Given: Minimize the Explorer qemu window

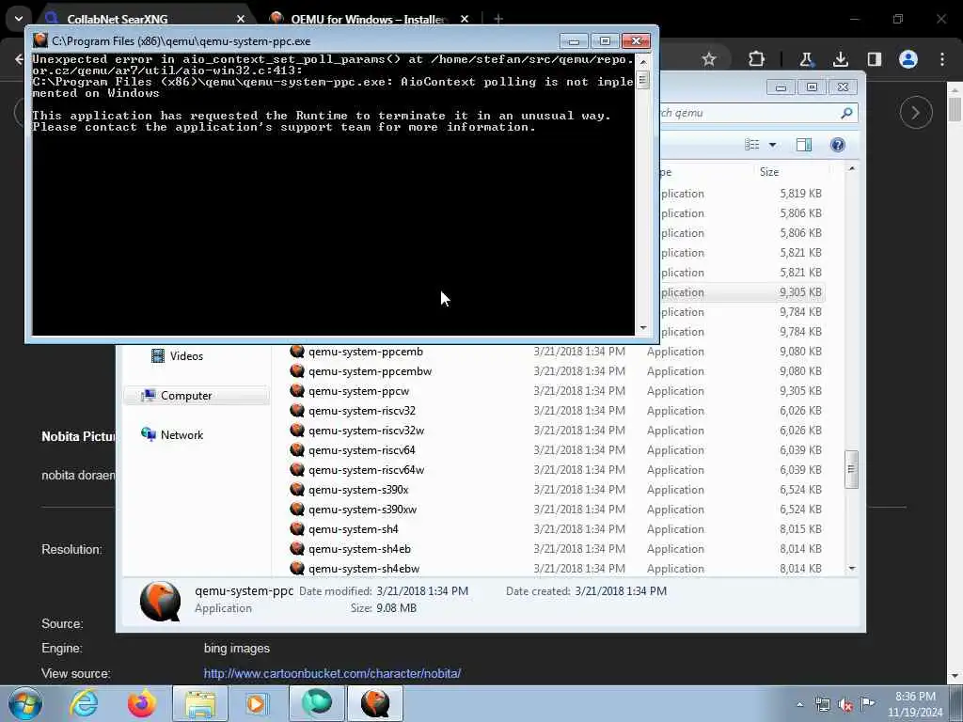Looking at the screenshot, I should 781,87.
